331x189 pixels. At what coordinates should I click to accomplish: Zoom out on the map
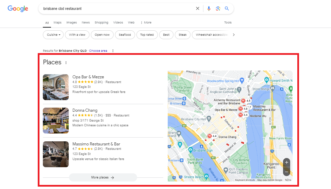[x=286, y=172]
